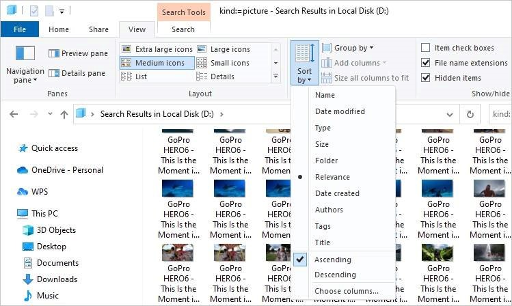Open the File tab

click(20, 29)
